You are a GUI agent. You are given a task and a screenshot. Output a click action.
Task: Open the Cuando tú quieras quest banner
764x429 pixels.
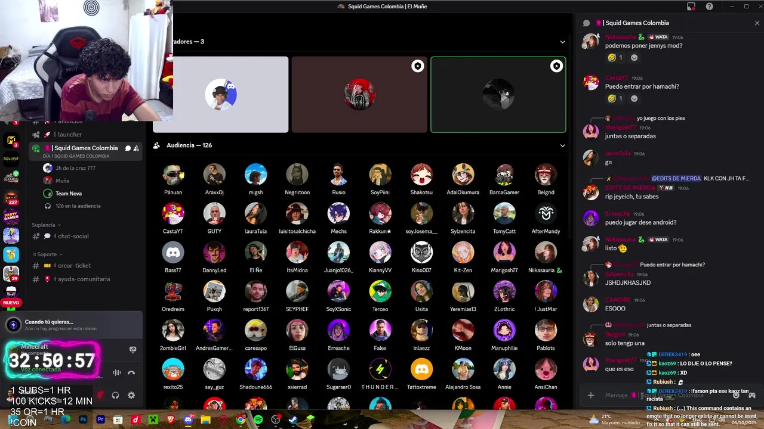point(72,325)
